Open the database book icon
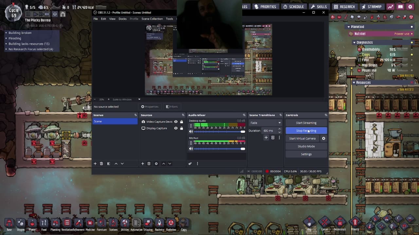 point(400,7)
